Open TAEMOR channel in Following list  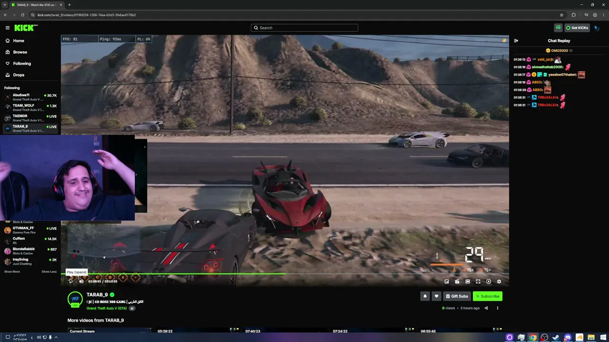pos(30,118)
